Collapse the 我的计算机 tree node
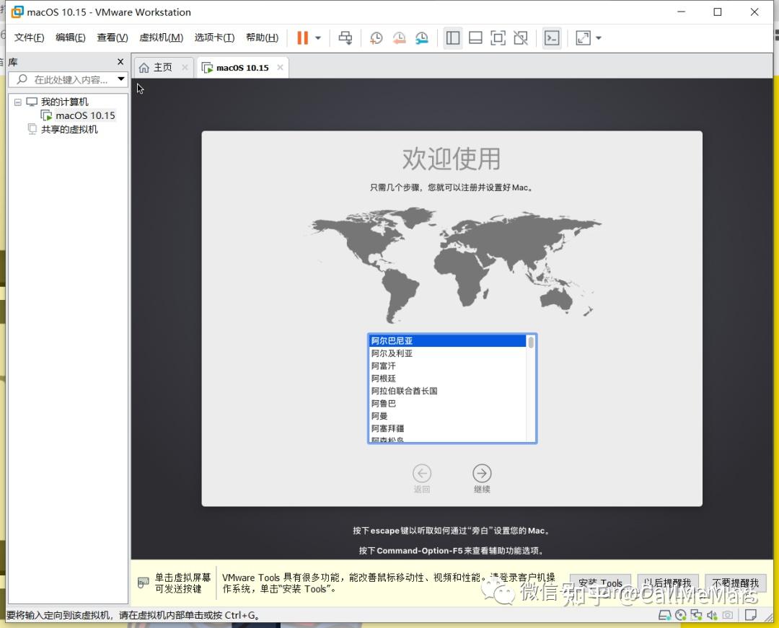The height and width of the screenshot is (628, 779). (18, 102)
